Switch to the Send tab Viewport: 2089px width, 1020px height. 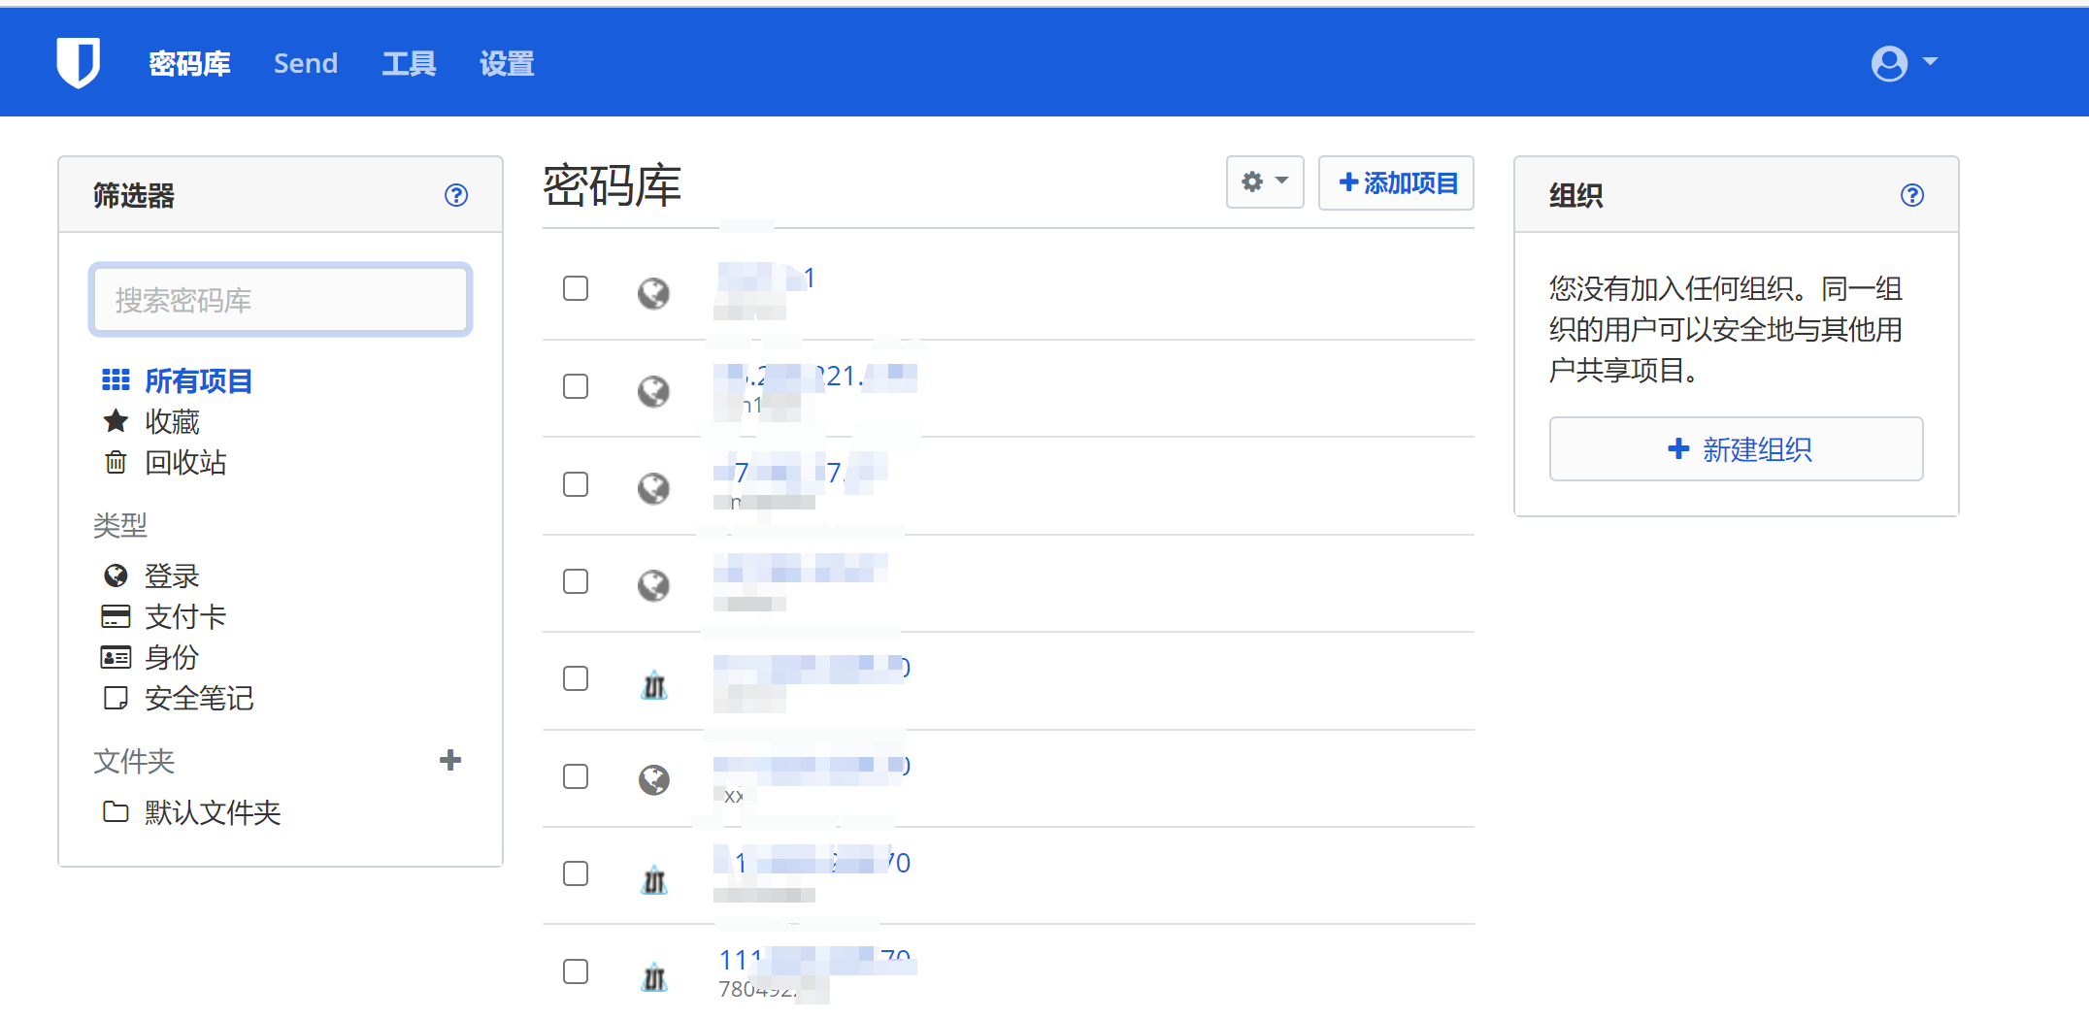pyautogui.click(x=306, y=63)
